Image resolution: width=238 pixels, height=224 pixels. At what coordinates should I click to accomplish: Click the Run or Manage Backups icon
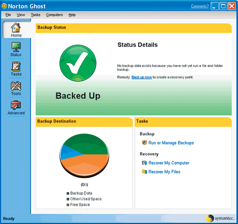pos(144,143)
